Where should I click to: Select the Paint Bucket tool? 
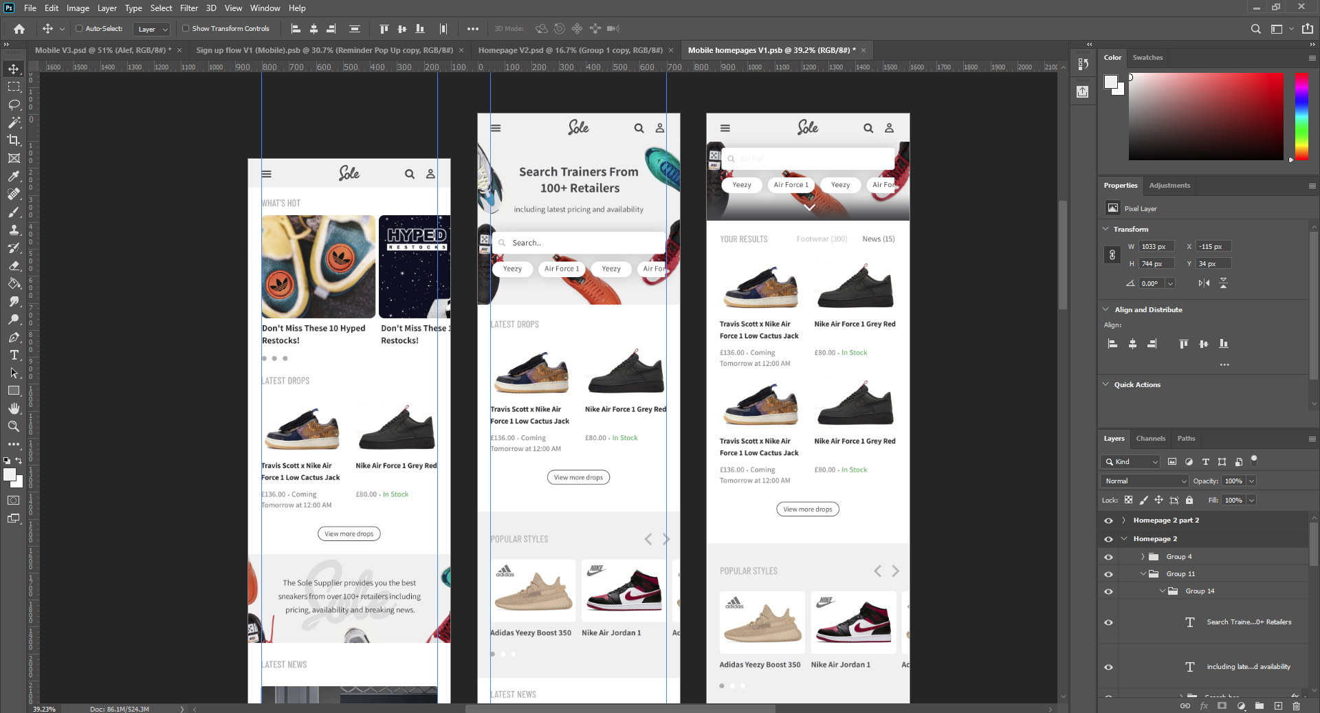tap(14, 283)
